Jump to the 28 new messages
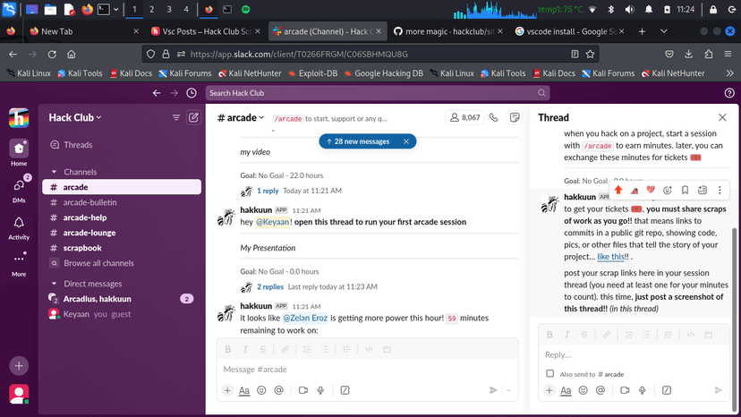Image resolution: width=741 pixels, height=417 pixels. (361, 141)
